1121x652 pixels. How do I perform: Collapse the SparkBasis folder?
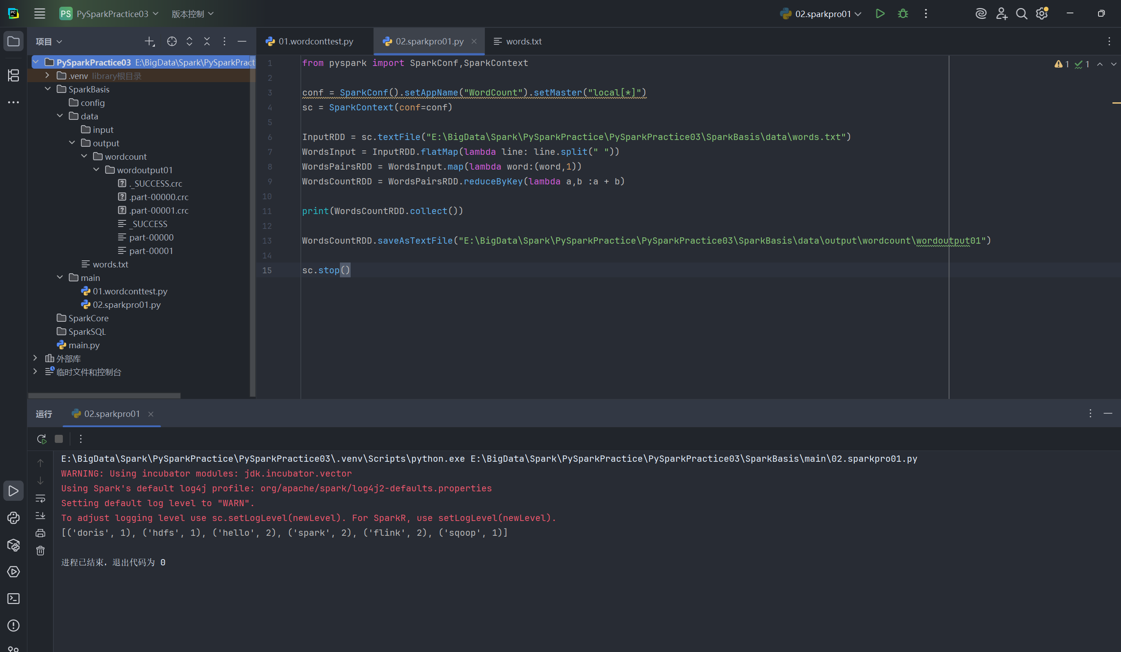pyautogui.click(x=48, y=89)
